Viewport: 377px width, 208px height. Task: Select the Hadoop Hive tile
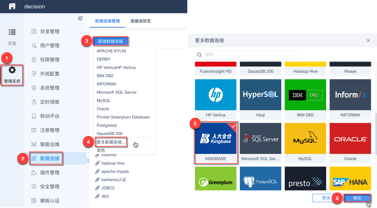(305, 69)
